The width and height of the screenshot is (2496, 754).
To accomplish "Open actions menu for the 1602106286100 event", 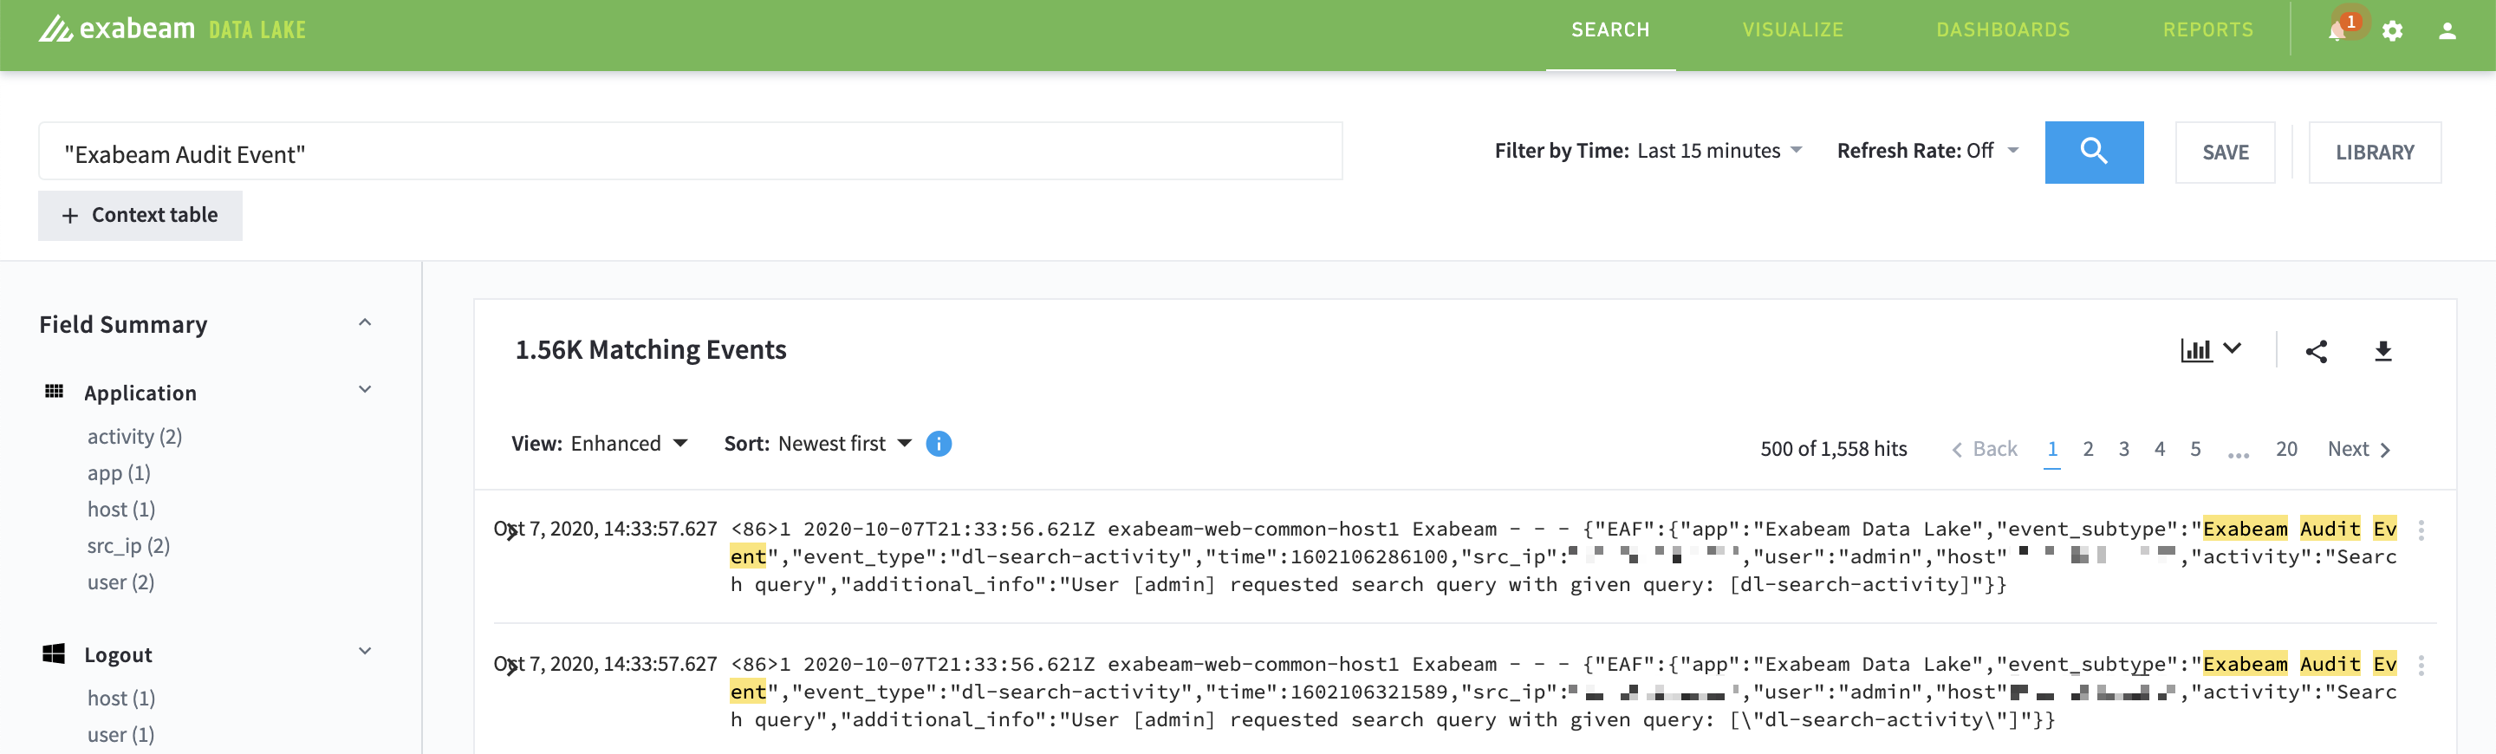I will pyautogui.click(x=2421, y=530).
